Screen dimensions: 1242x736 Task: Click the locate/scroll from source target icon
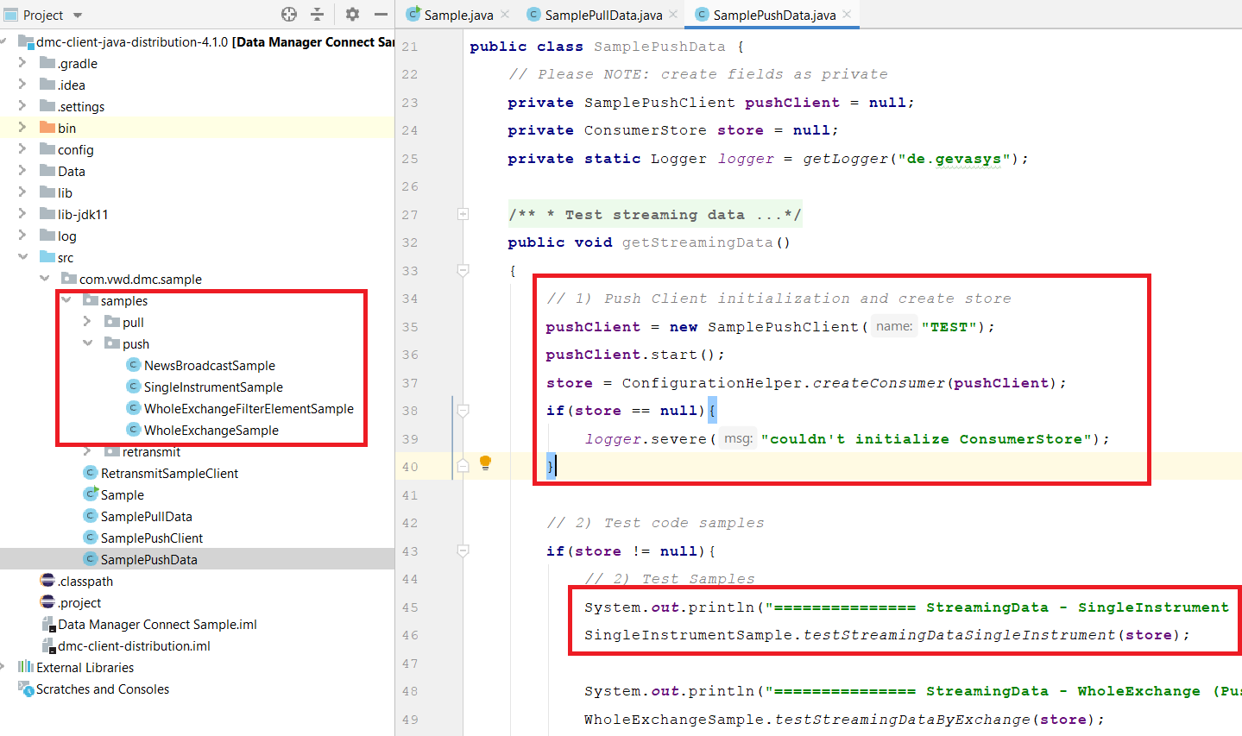[x=289, y=15]
